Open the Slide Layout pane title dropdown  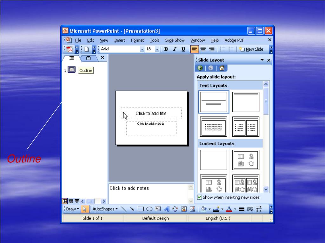[262, 60]
